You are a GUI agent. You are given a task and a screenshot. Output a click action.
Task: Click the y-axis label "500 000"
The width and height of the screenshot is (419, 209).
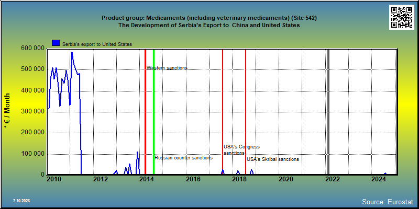[x=32, y=69]
